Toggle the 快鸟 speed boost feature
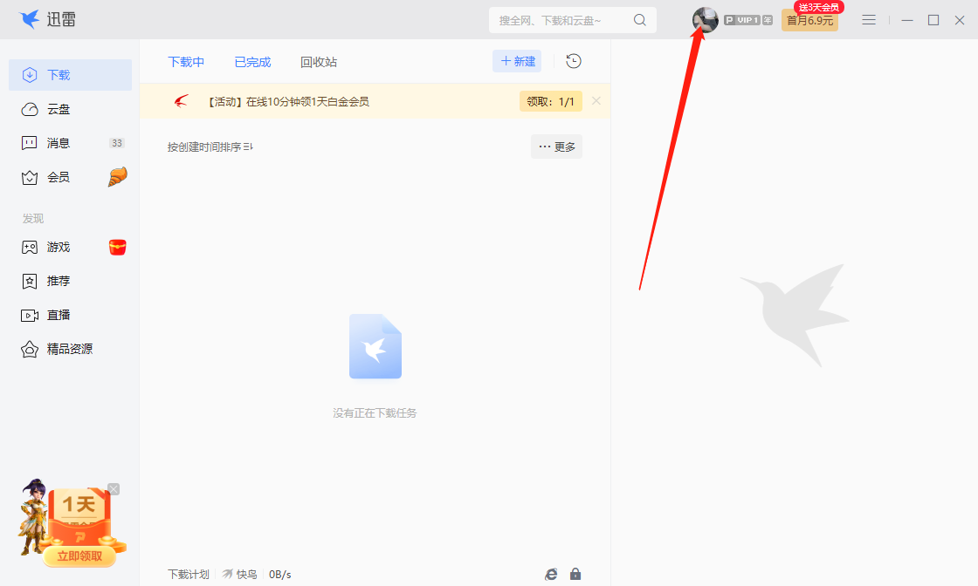This screenshot has width=978, height=586. 242,574
